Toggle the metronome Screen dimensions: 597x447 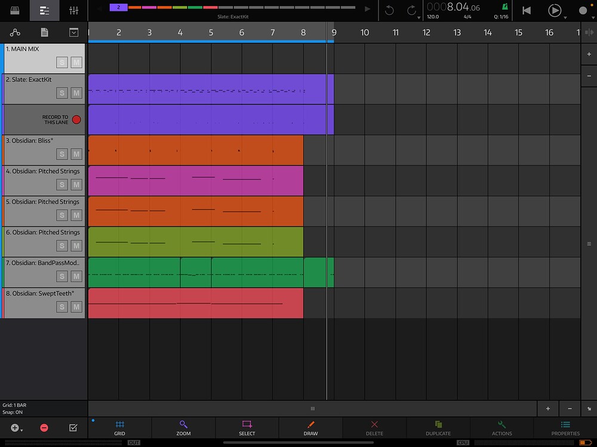tap(505, 7)
